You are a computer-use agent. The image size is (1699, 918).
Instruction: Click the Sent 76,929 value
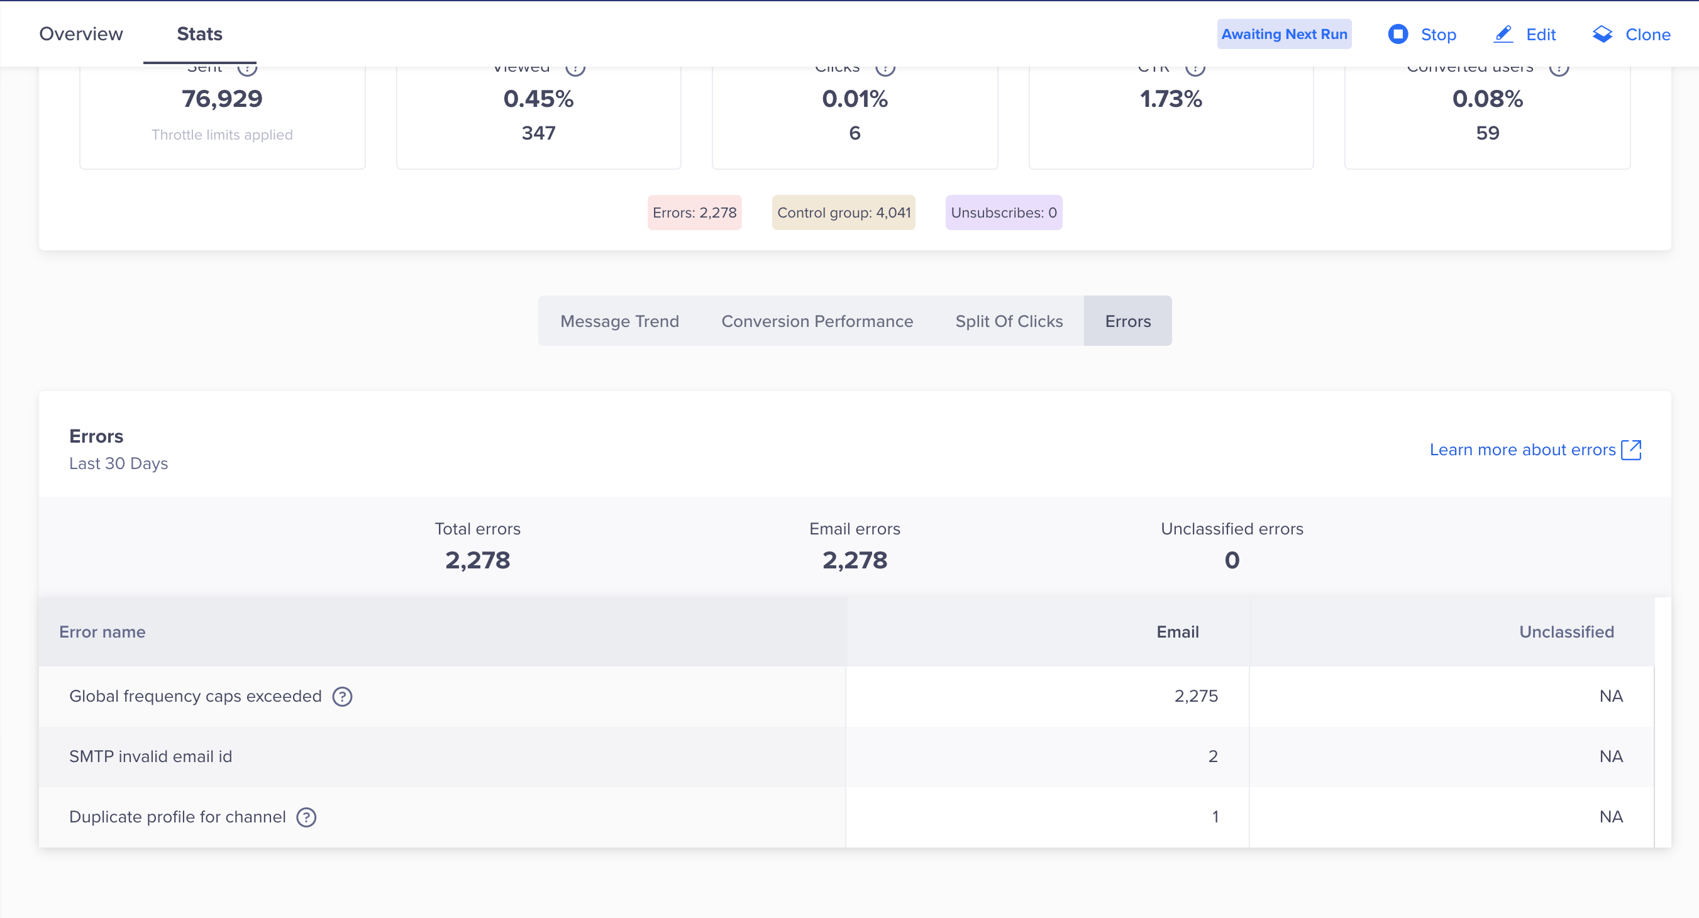click(x=222, y=98)
